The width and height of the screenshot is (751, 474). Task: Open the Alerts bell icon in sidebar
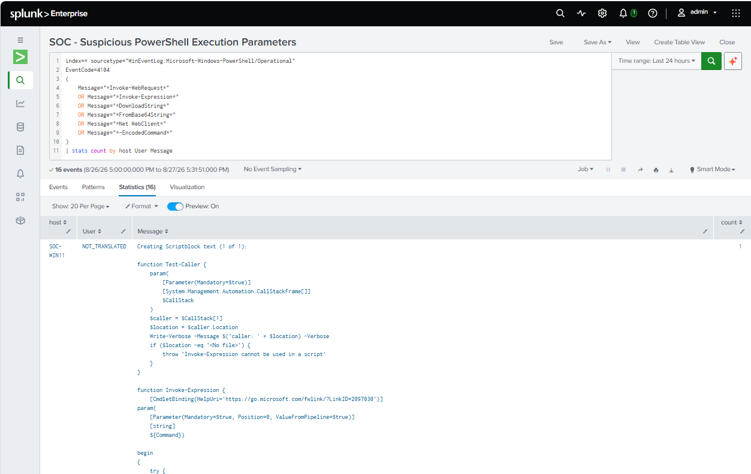[20, 174]
